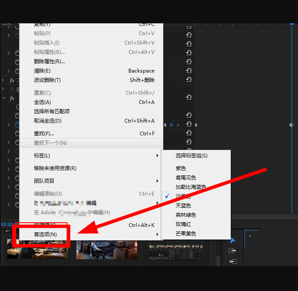Reset the expanded fx effect row
Image resolution: width=298 pixels, height=291 pixels.
189,98
